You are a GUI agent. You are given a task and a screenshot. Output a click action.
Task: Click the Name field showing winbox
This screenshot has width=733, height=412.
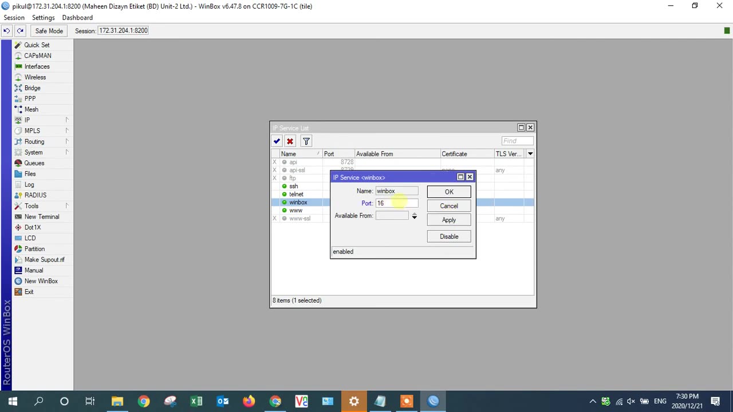pos(396,191)
